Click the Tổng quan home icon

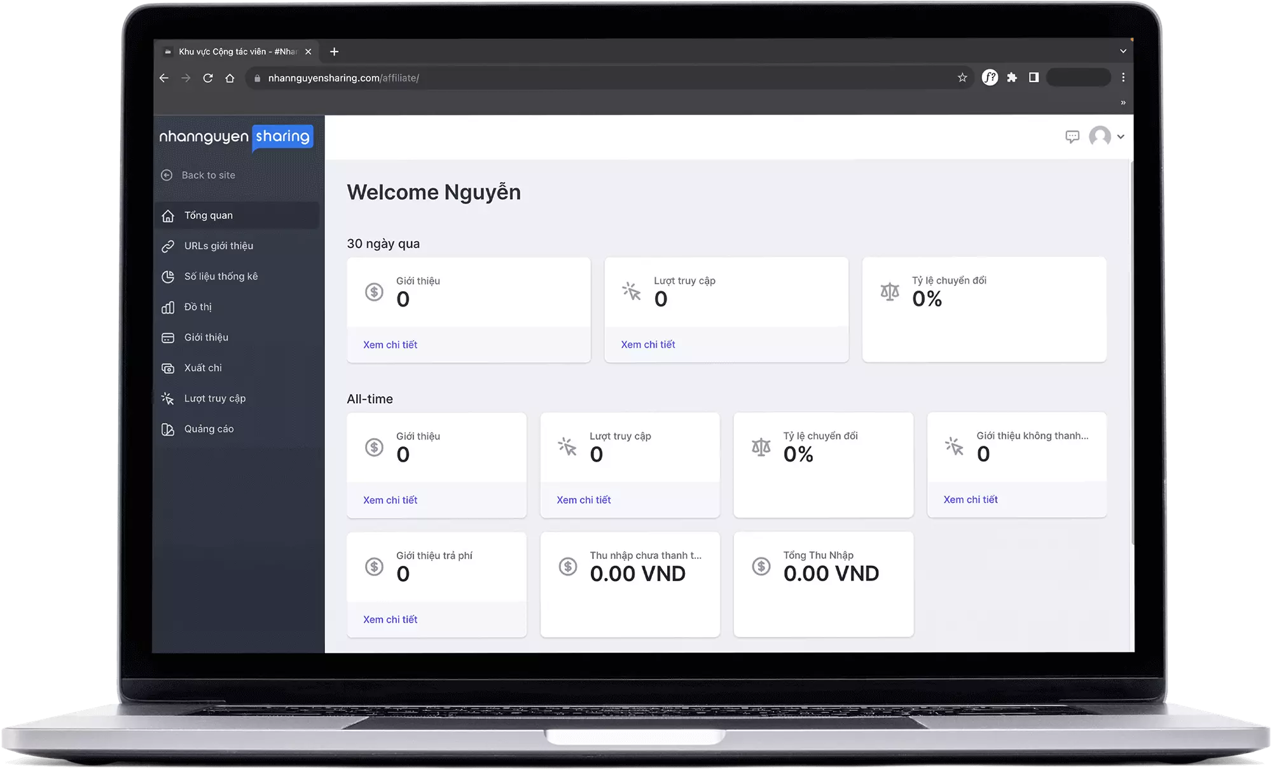[x=168, y=216]
